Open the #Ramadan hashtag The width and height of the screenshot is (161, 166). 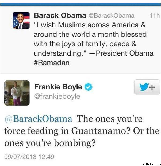pyautogui.click(x=52, y=63)
